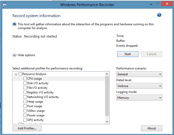Collapse options with the Hide options arrow
174x135 pixels.
tap(14, 55)
